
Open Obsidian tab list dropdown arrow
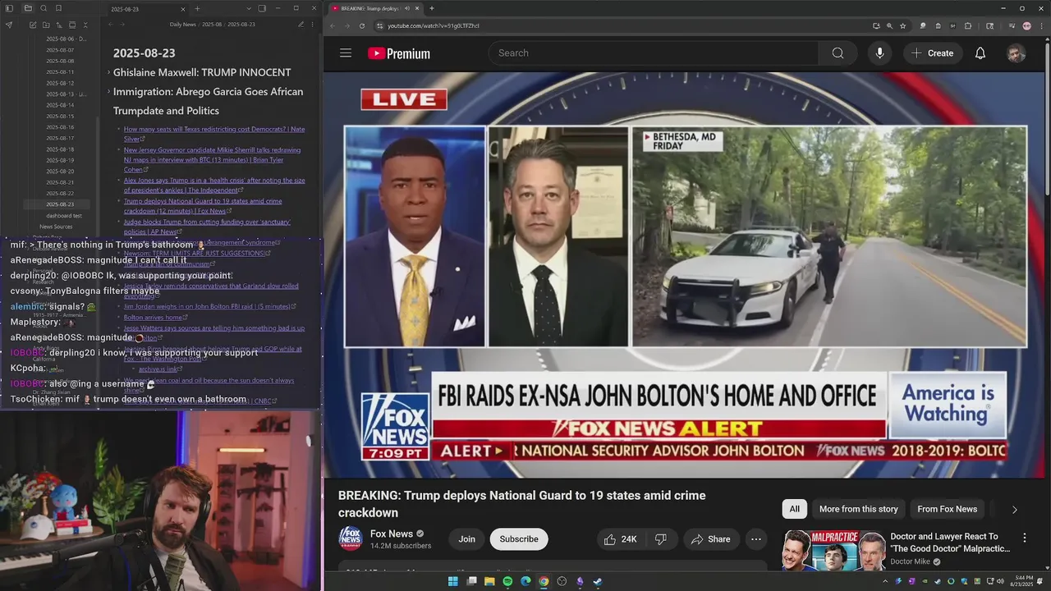247,8
